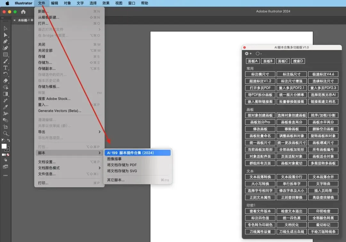The width and height of the screenshot is (346, 242).
Task: Open the 窗口 menu
Action: tap(132, 3)
